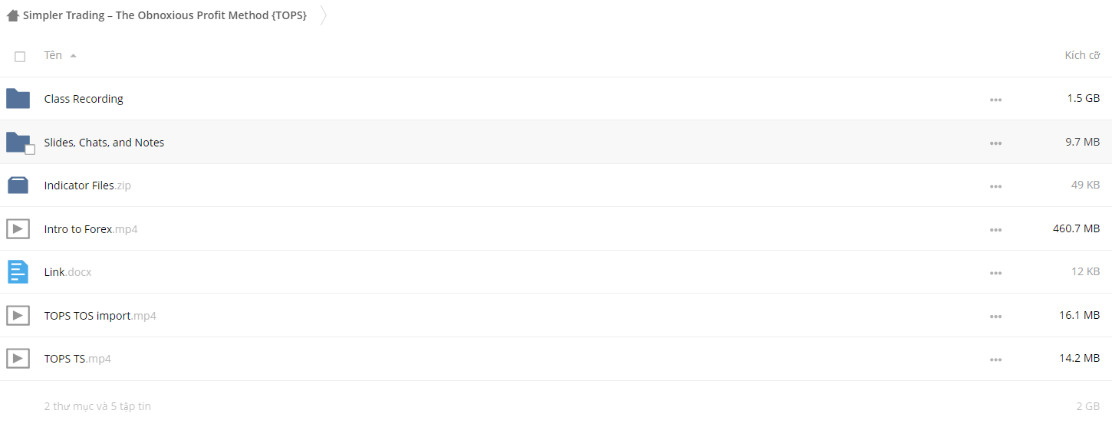Open Slides, Chats, and Notes folder
The image size is (1112, 440).
[104, 143]
